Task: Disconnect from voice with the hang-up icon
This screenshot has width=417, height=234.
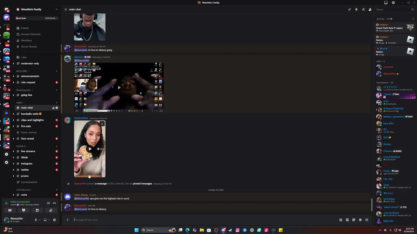Action: 54,203
